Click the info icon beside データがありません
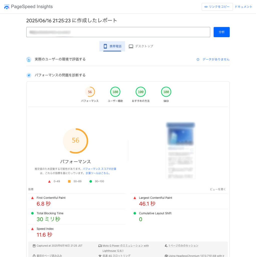 click(x=198, y=59)
